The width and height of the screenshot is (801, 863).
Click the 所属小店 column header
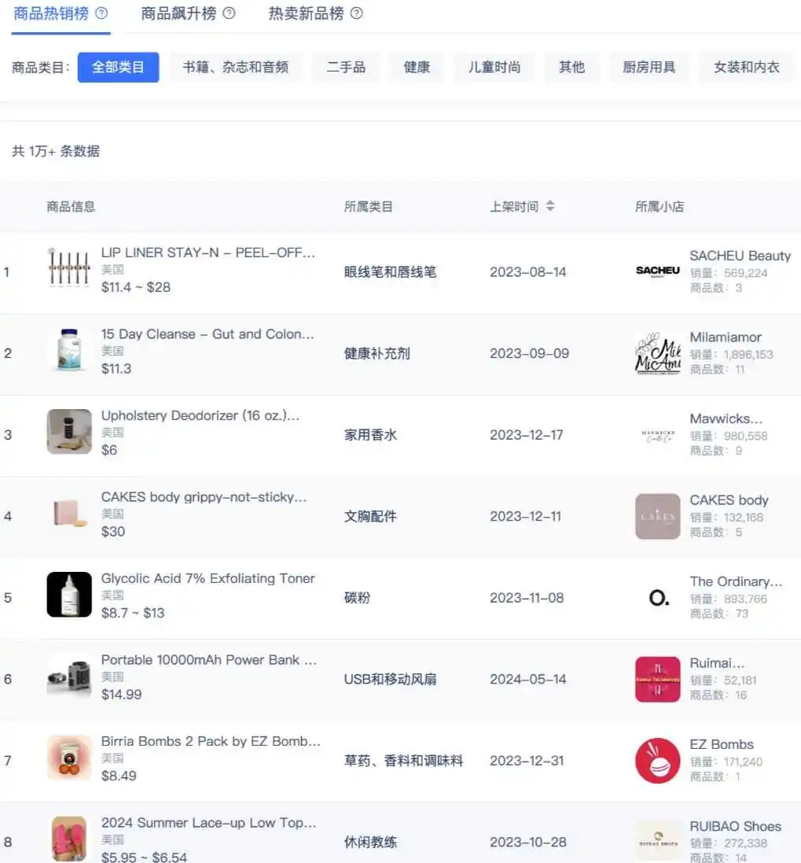click(x=660, y=207)
